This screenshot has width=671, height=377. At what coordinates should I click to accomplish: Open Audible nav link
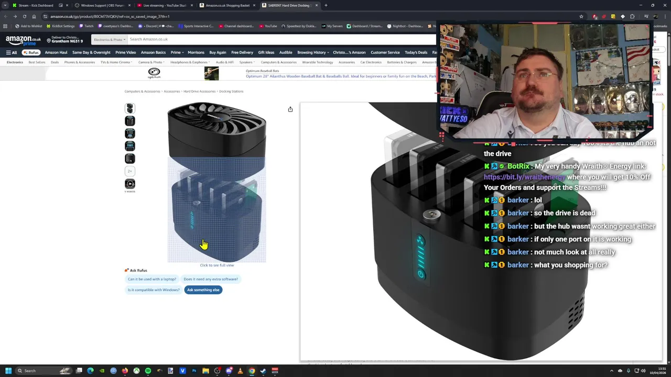point(286,52)
